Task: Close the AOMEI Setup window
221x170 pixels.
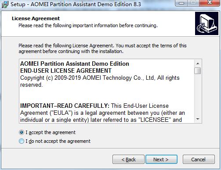Action: 210,3
